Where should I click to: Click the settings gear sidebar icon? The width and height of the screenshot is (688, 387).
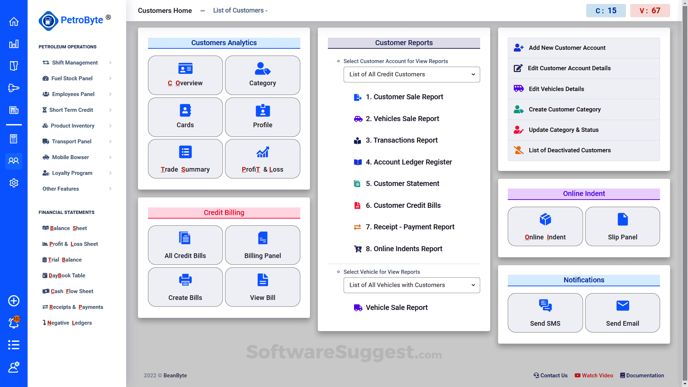(14, 183)
